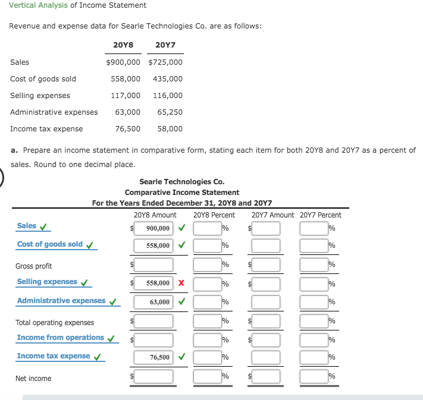Click the Gross profit 20Y7 amount field
The width and height of the screenshot is (423, 400).
(x=266, y=264)
